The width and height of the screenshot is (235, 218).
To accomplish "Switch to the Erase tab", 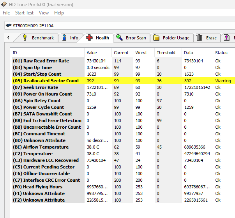I will point(207,38).
